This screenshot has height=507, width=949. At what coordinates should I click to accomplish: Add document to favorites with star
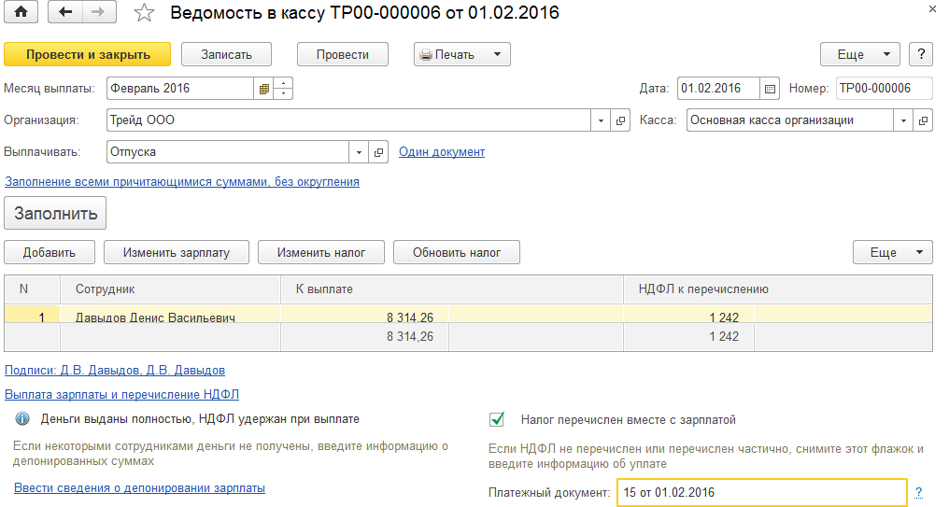[x=143, y=13]
